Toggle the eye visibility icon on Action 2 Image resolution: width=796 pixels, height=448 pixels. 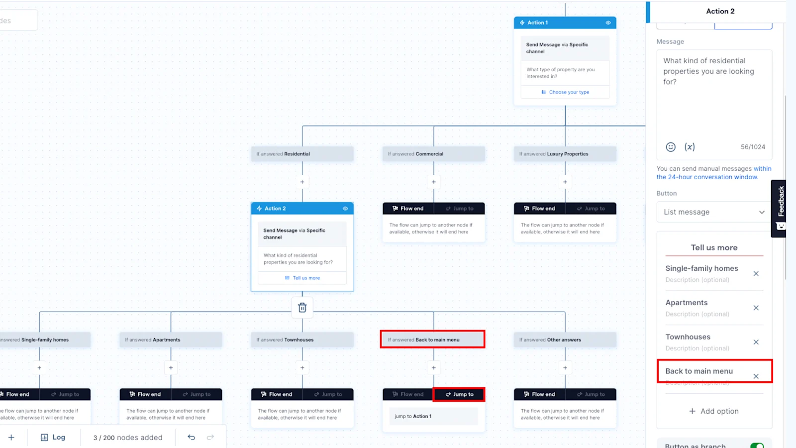pos(345,209)
